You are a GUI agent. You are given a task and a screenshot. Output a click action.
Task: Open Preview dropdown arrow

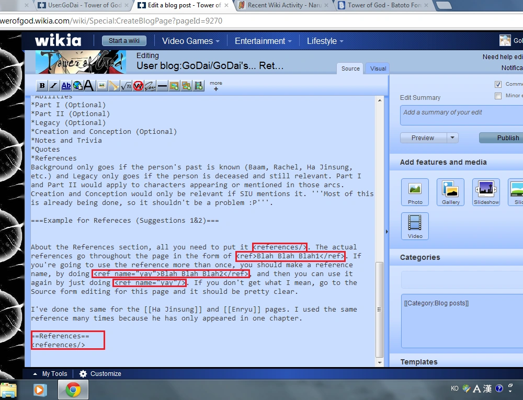click(x=452, y=138)
